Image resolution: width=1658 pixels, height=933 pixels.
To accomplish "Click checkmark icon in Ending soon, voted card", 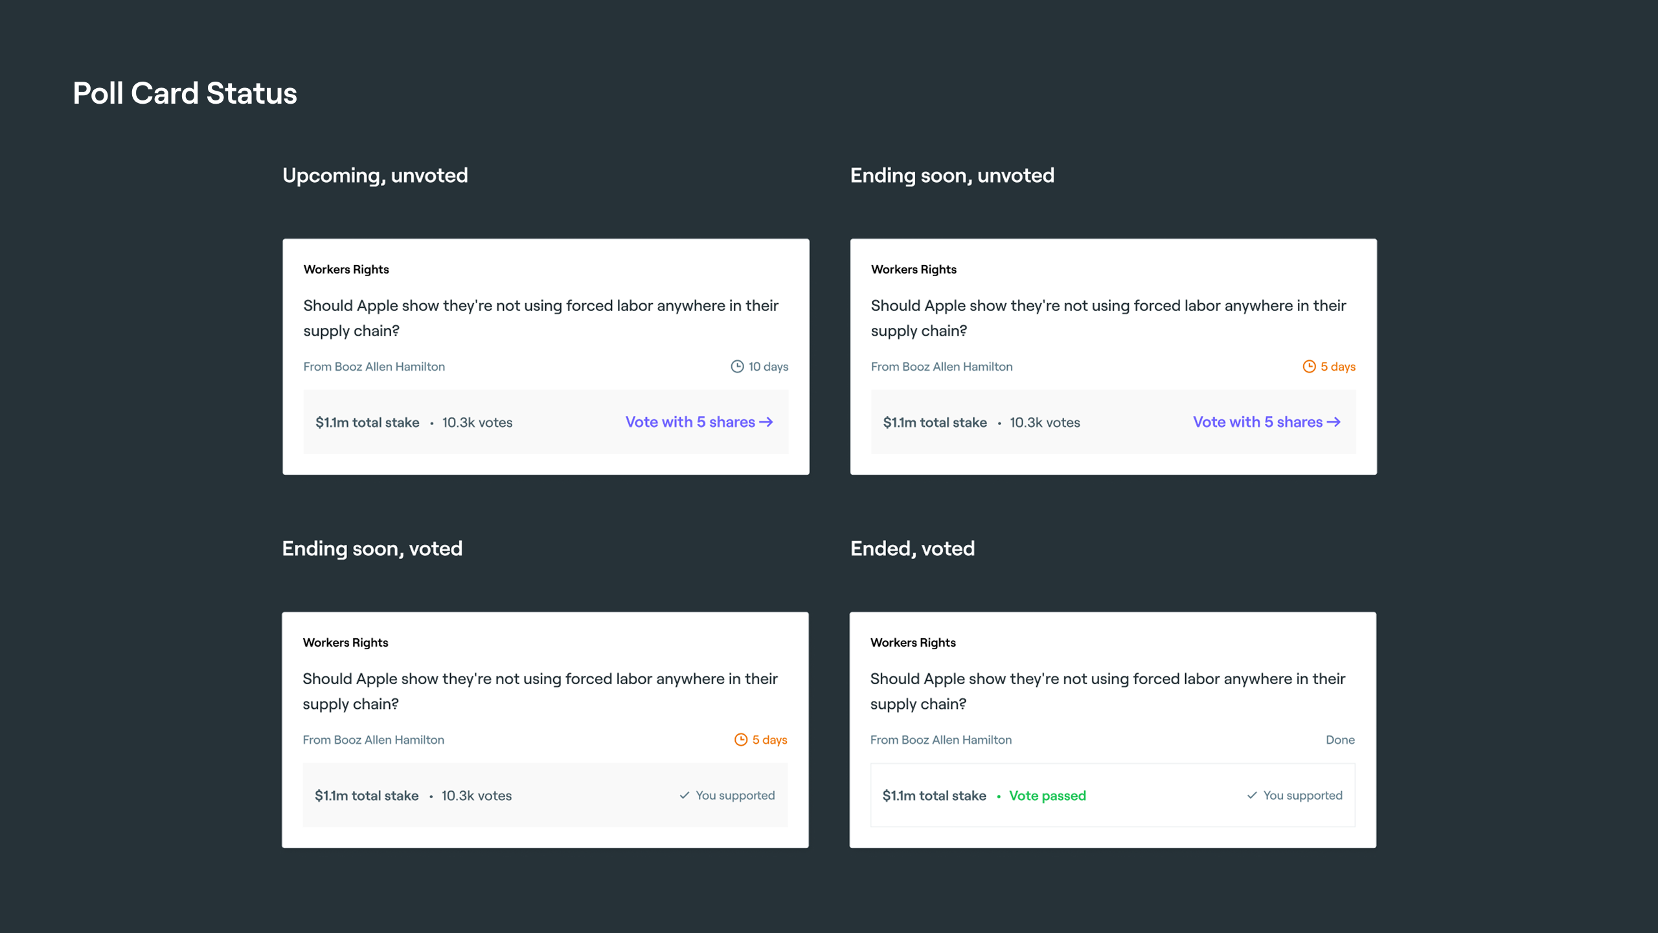I will (685, 796).
